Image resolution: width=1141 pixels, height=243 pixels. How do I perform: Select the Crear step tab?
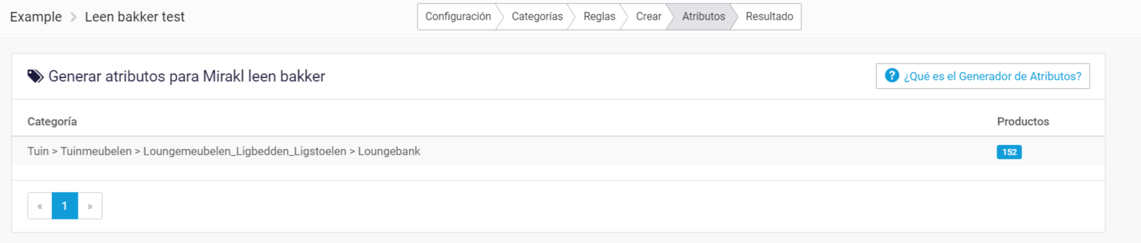click(649, 17)
